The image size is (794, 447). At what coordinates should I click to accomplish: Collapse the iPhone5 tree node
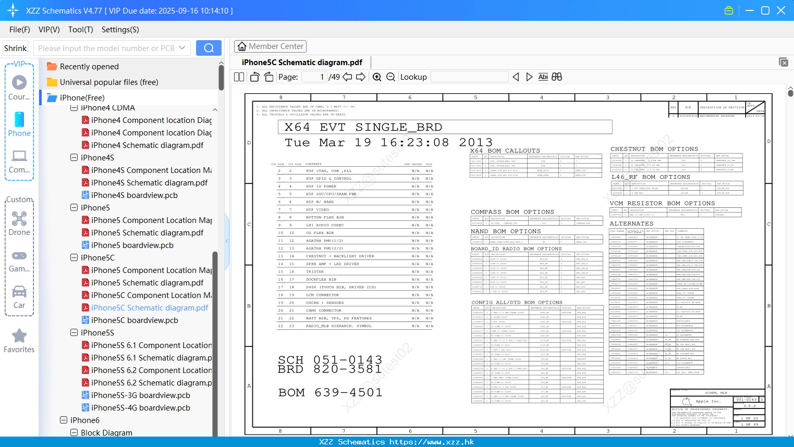74,207
